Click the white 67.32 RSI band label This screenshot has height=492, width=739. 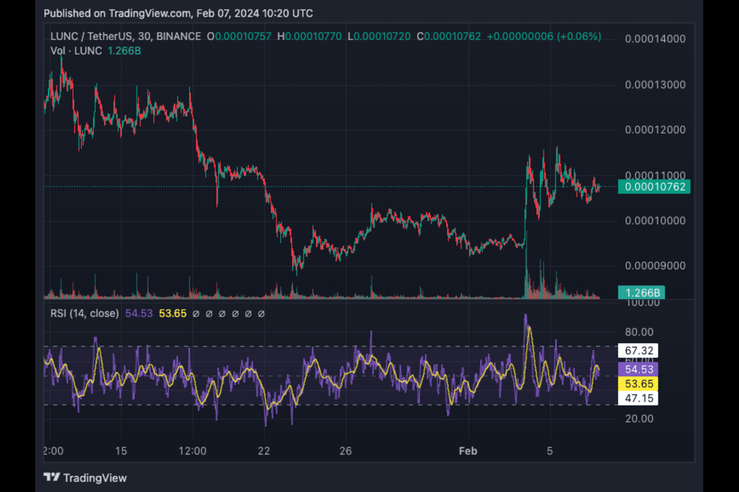pyautogui.click(x=638, y=351)
